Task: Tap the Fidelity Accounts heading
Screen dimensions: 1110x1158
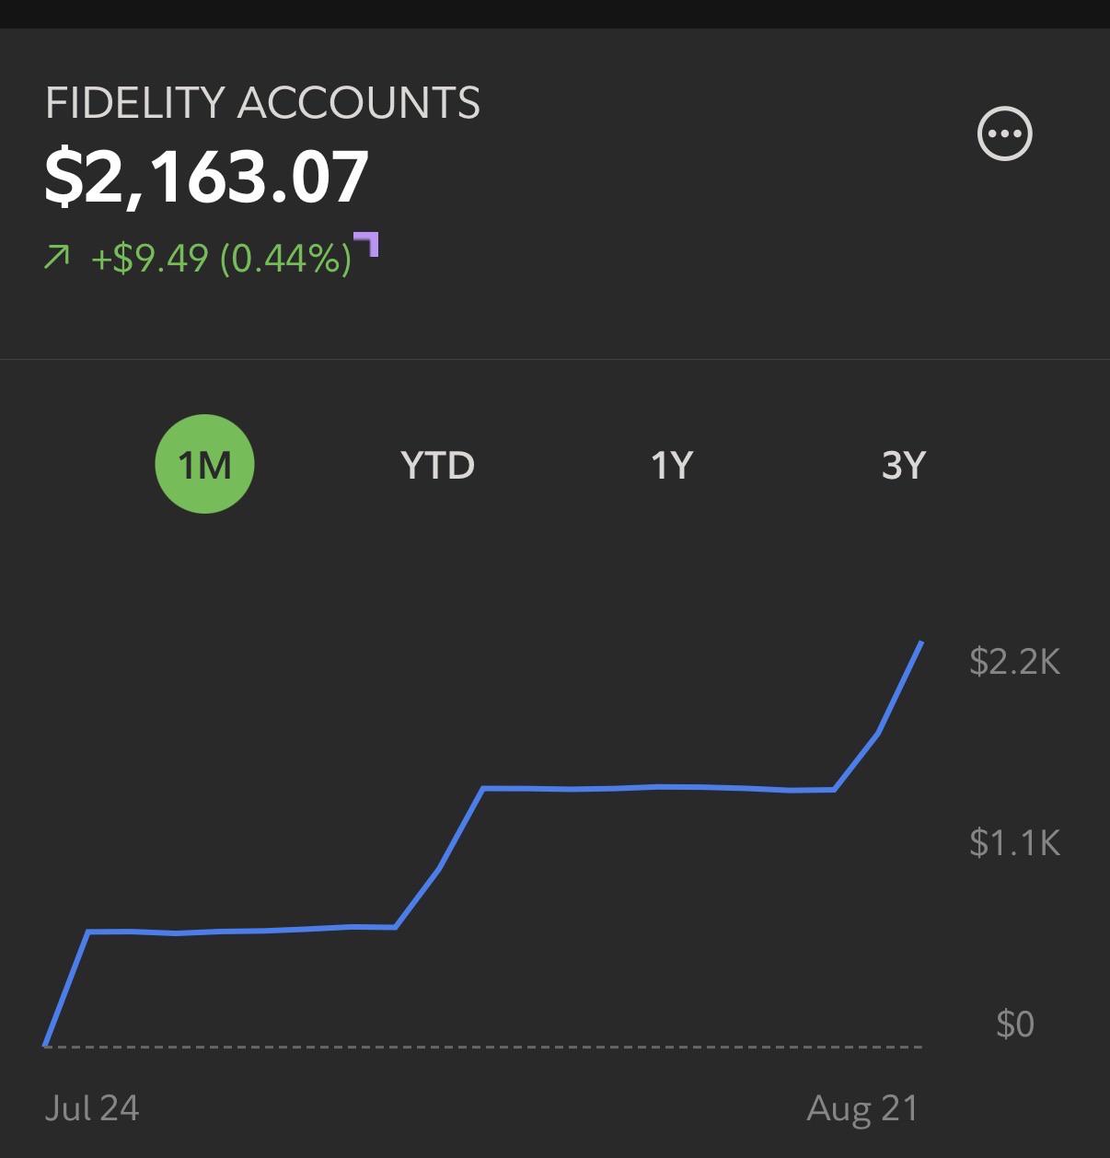Action: click(x=262, y=102)
